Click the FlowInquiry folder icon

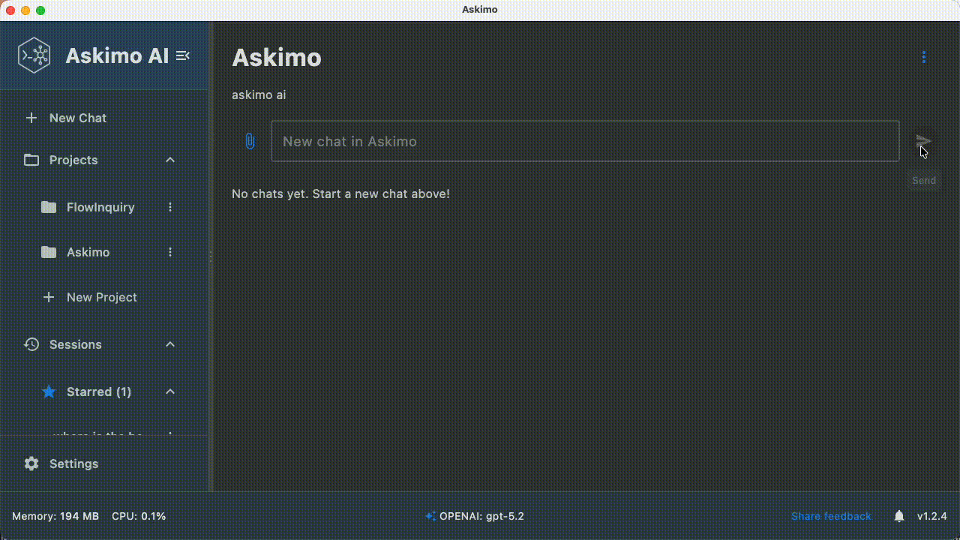tap(49, 207)
